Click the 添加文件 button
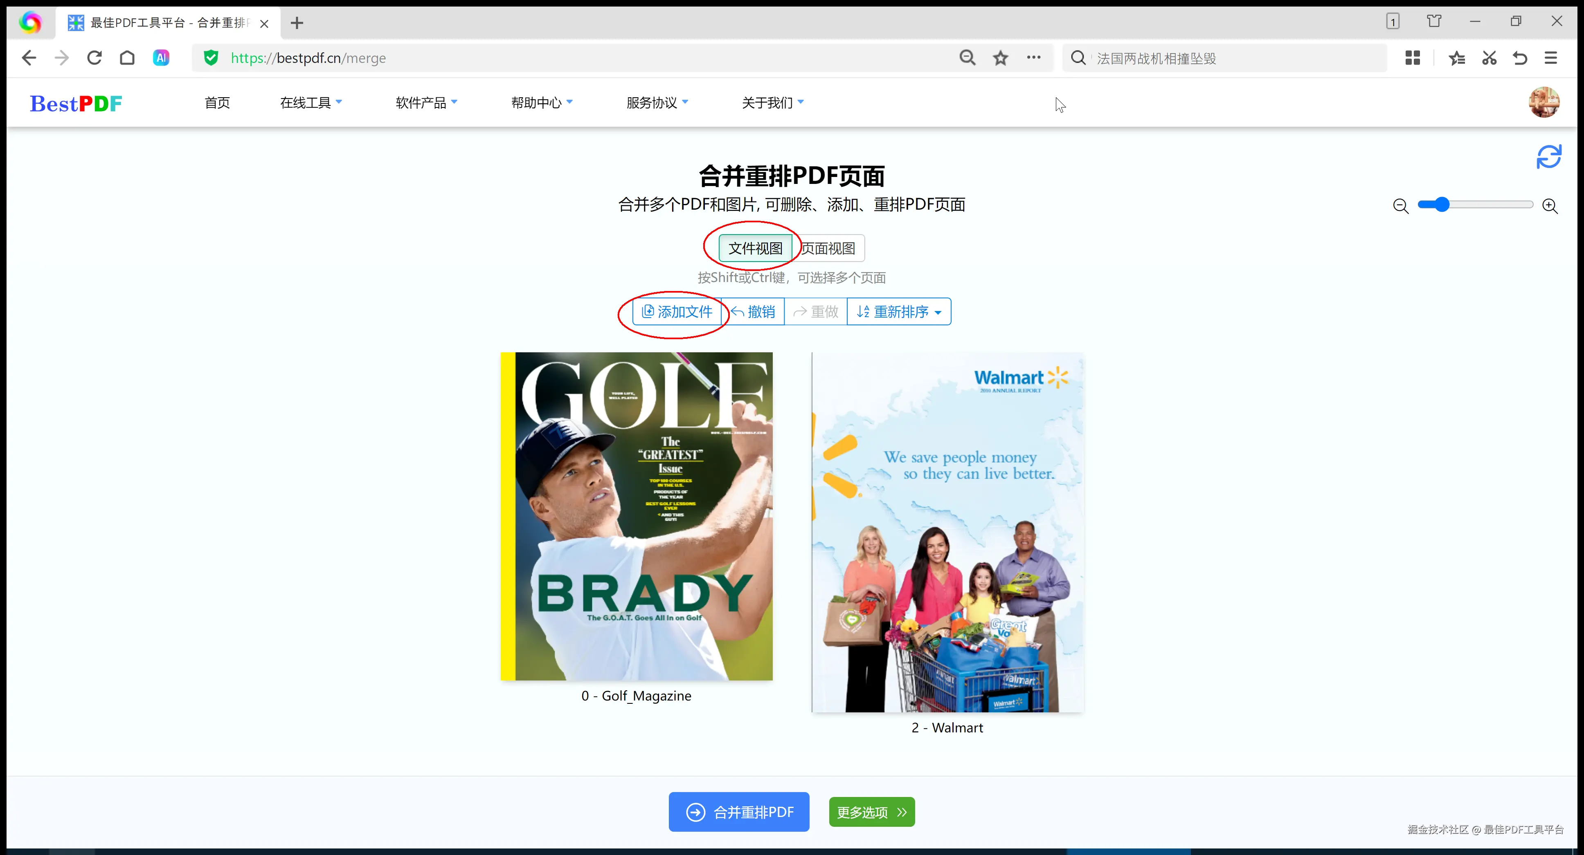1584x855 pixels. click(677, 312)
